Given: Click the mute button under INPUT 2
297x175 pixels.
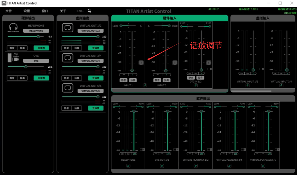Looking at the screenshot, I should tap(157, 80).
